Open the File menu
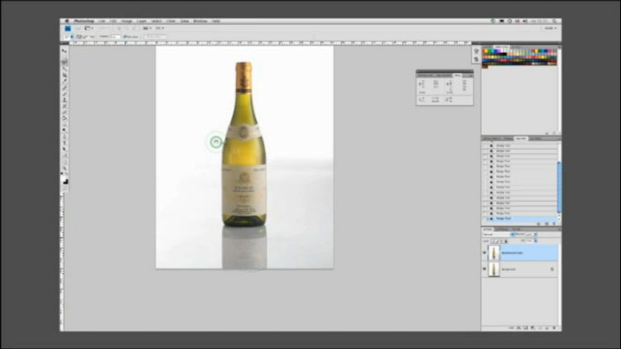 (x=102, y=21)
